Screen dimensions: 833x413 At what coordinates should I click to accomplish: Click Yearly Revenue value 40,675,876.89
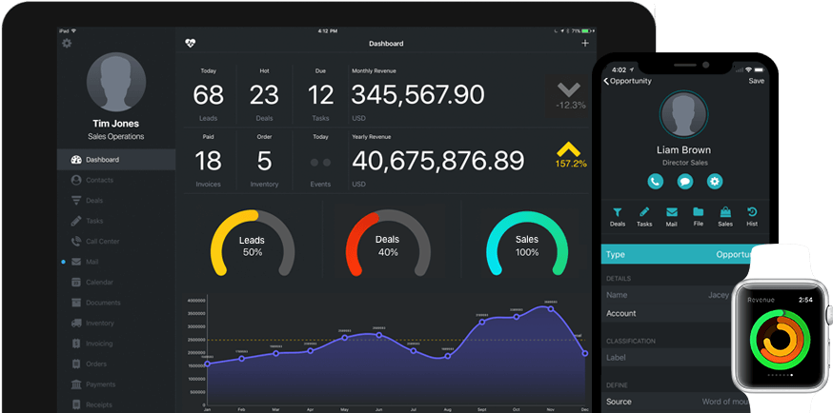pos(438,161)
